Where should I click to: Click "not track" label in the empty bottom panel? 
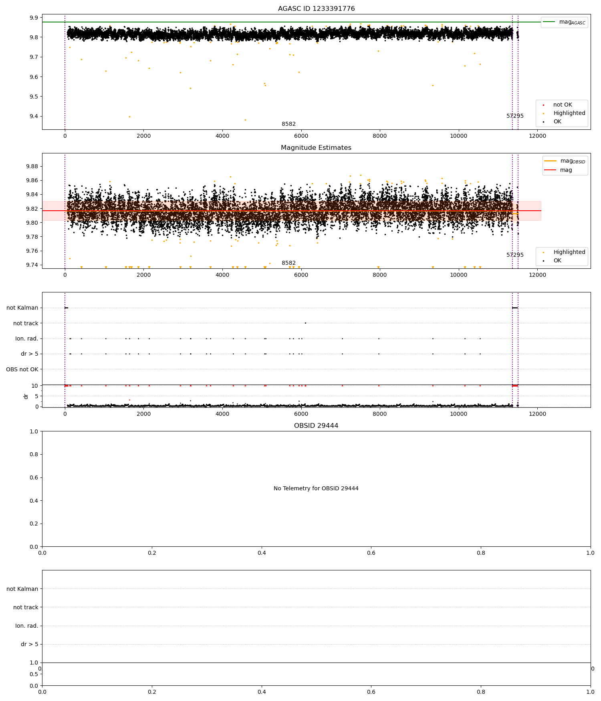click(x=26, y=608)
